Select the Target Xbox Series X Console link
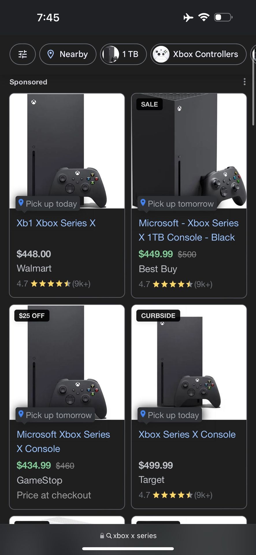This screenshot has width=256, height=555. pos(187,434)
